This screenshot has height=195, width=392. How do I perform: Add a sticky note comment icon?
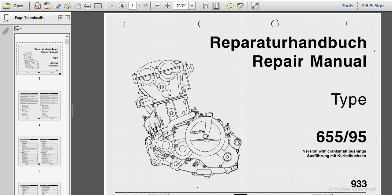230,6
